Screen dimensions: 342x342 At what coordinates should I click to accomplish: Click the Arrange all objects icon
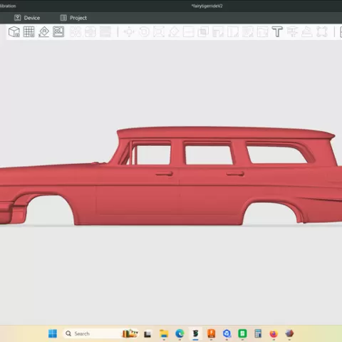(58, 32)
